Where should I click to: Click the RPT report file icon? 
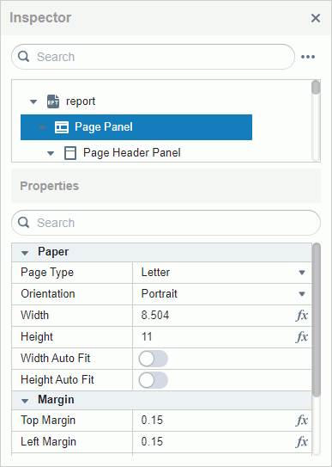coord(53,101)
